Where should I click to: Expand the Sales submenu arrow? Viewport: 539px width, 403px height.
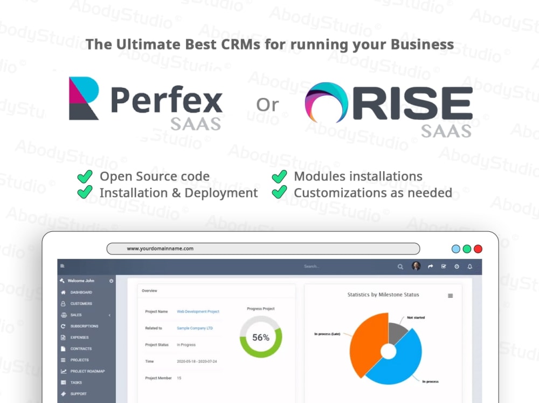point(109,315)
